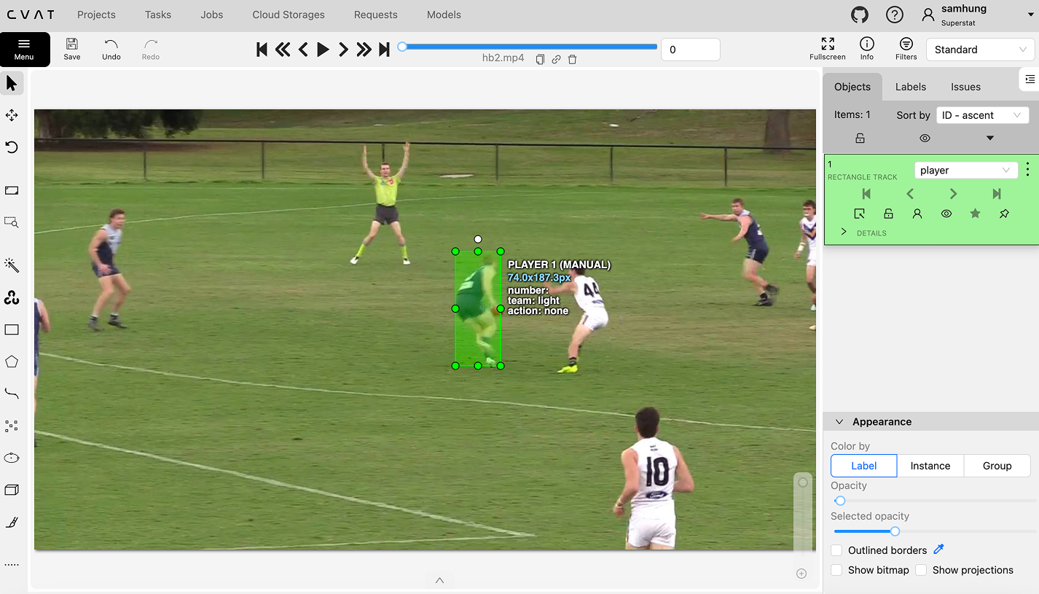Select the Rectangle drawing tool
Screen dimensions: 1039x594
pyautogui.click(x=12, y=329)
